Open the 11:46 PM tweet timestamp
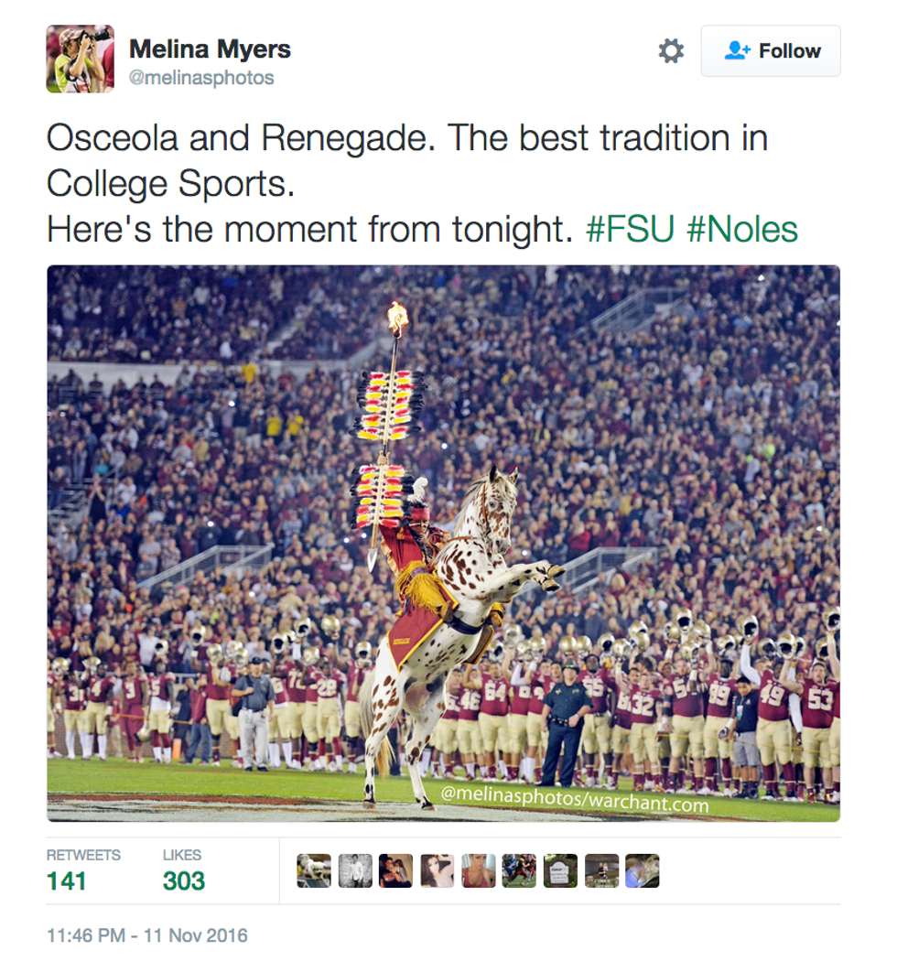This screenshot has width=897, height=961. click(147, 935)
